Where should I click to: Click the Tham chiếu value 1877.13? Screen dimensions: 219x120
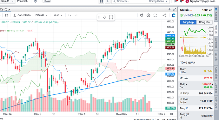click(208, 71)
